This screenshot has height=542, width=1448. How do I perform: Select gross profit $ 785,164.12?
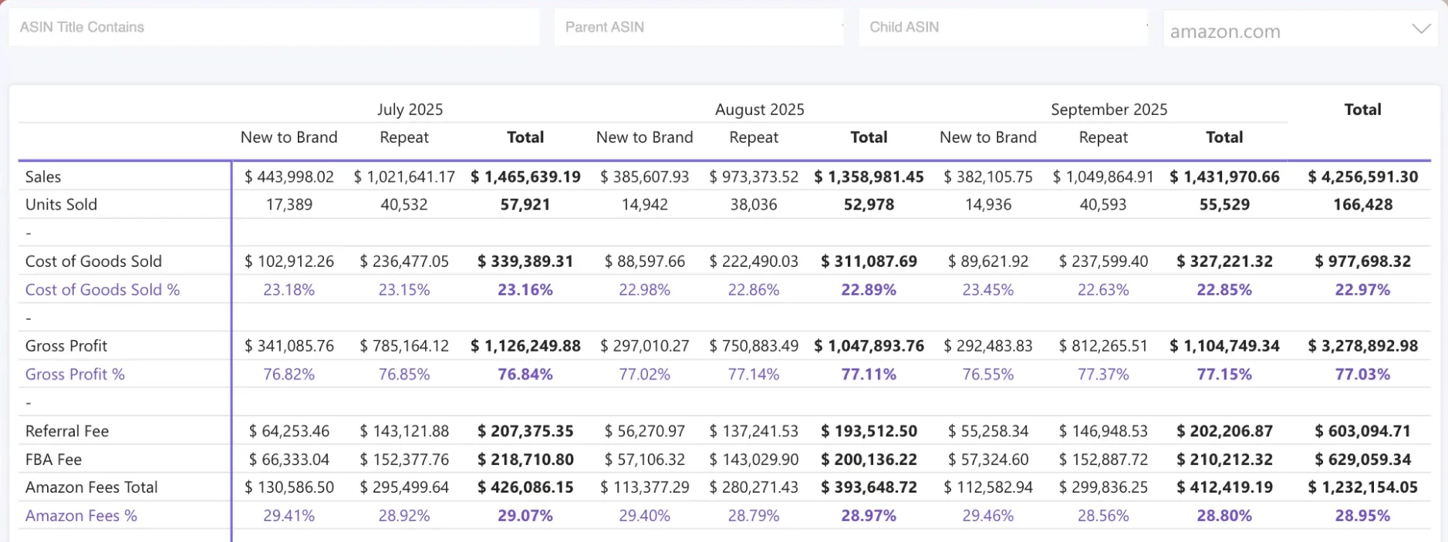tap(404, 346)
